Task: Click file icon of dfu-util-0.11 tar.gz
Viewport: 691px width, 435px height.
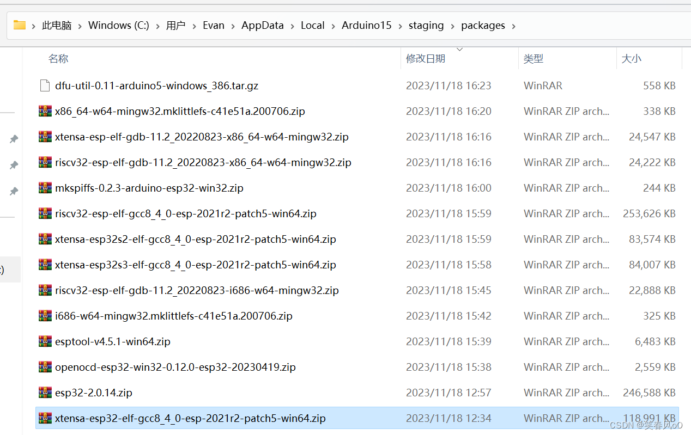Action: coord(45,85)
